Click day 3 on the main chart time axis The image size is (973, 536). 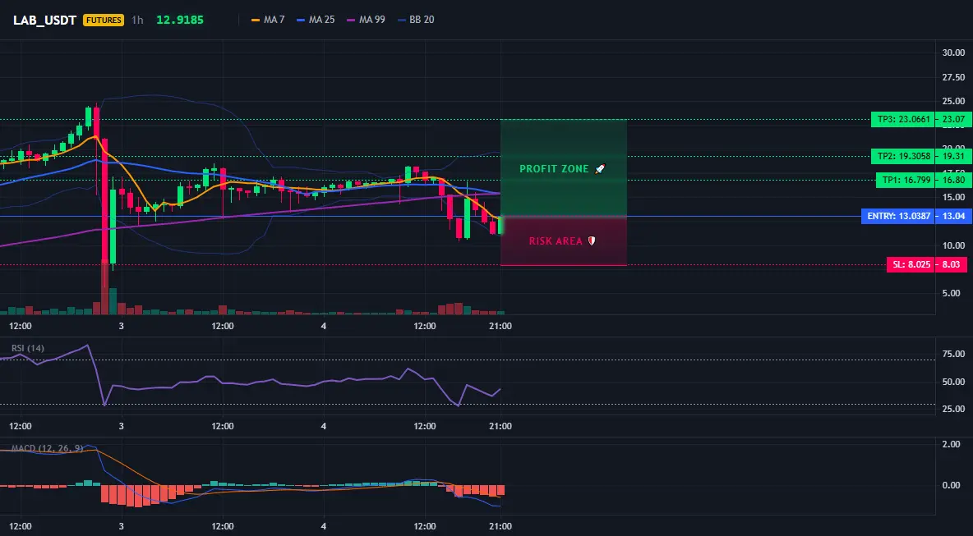pyautogui.click(x=121, y=326)
